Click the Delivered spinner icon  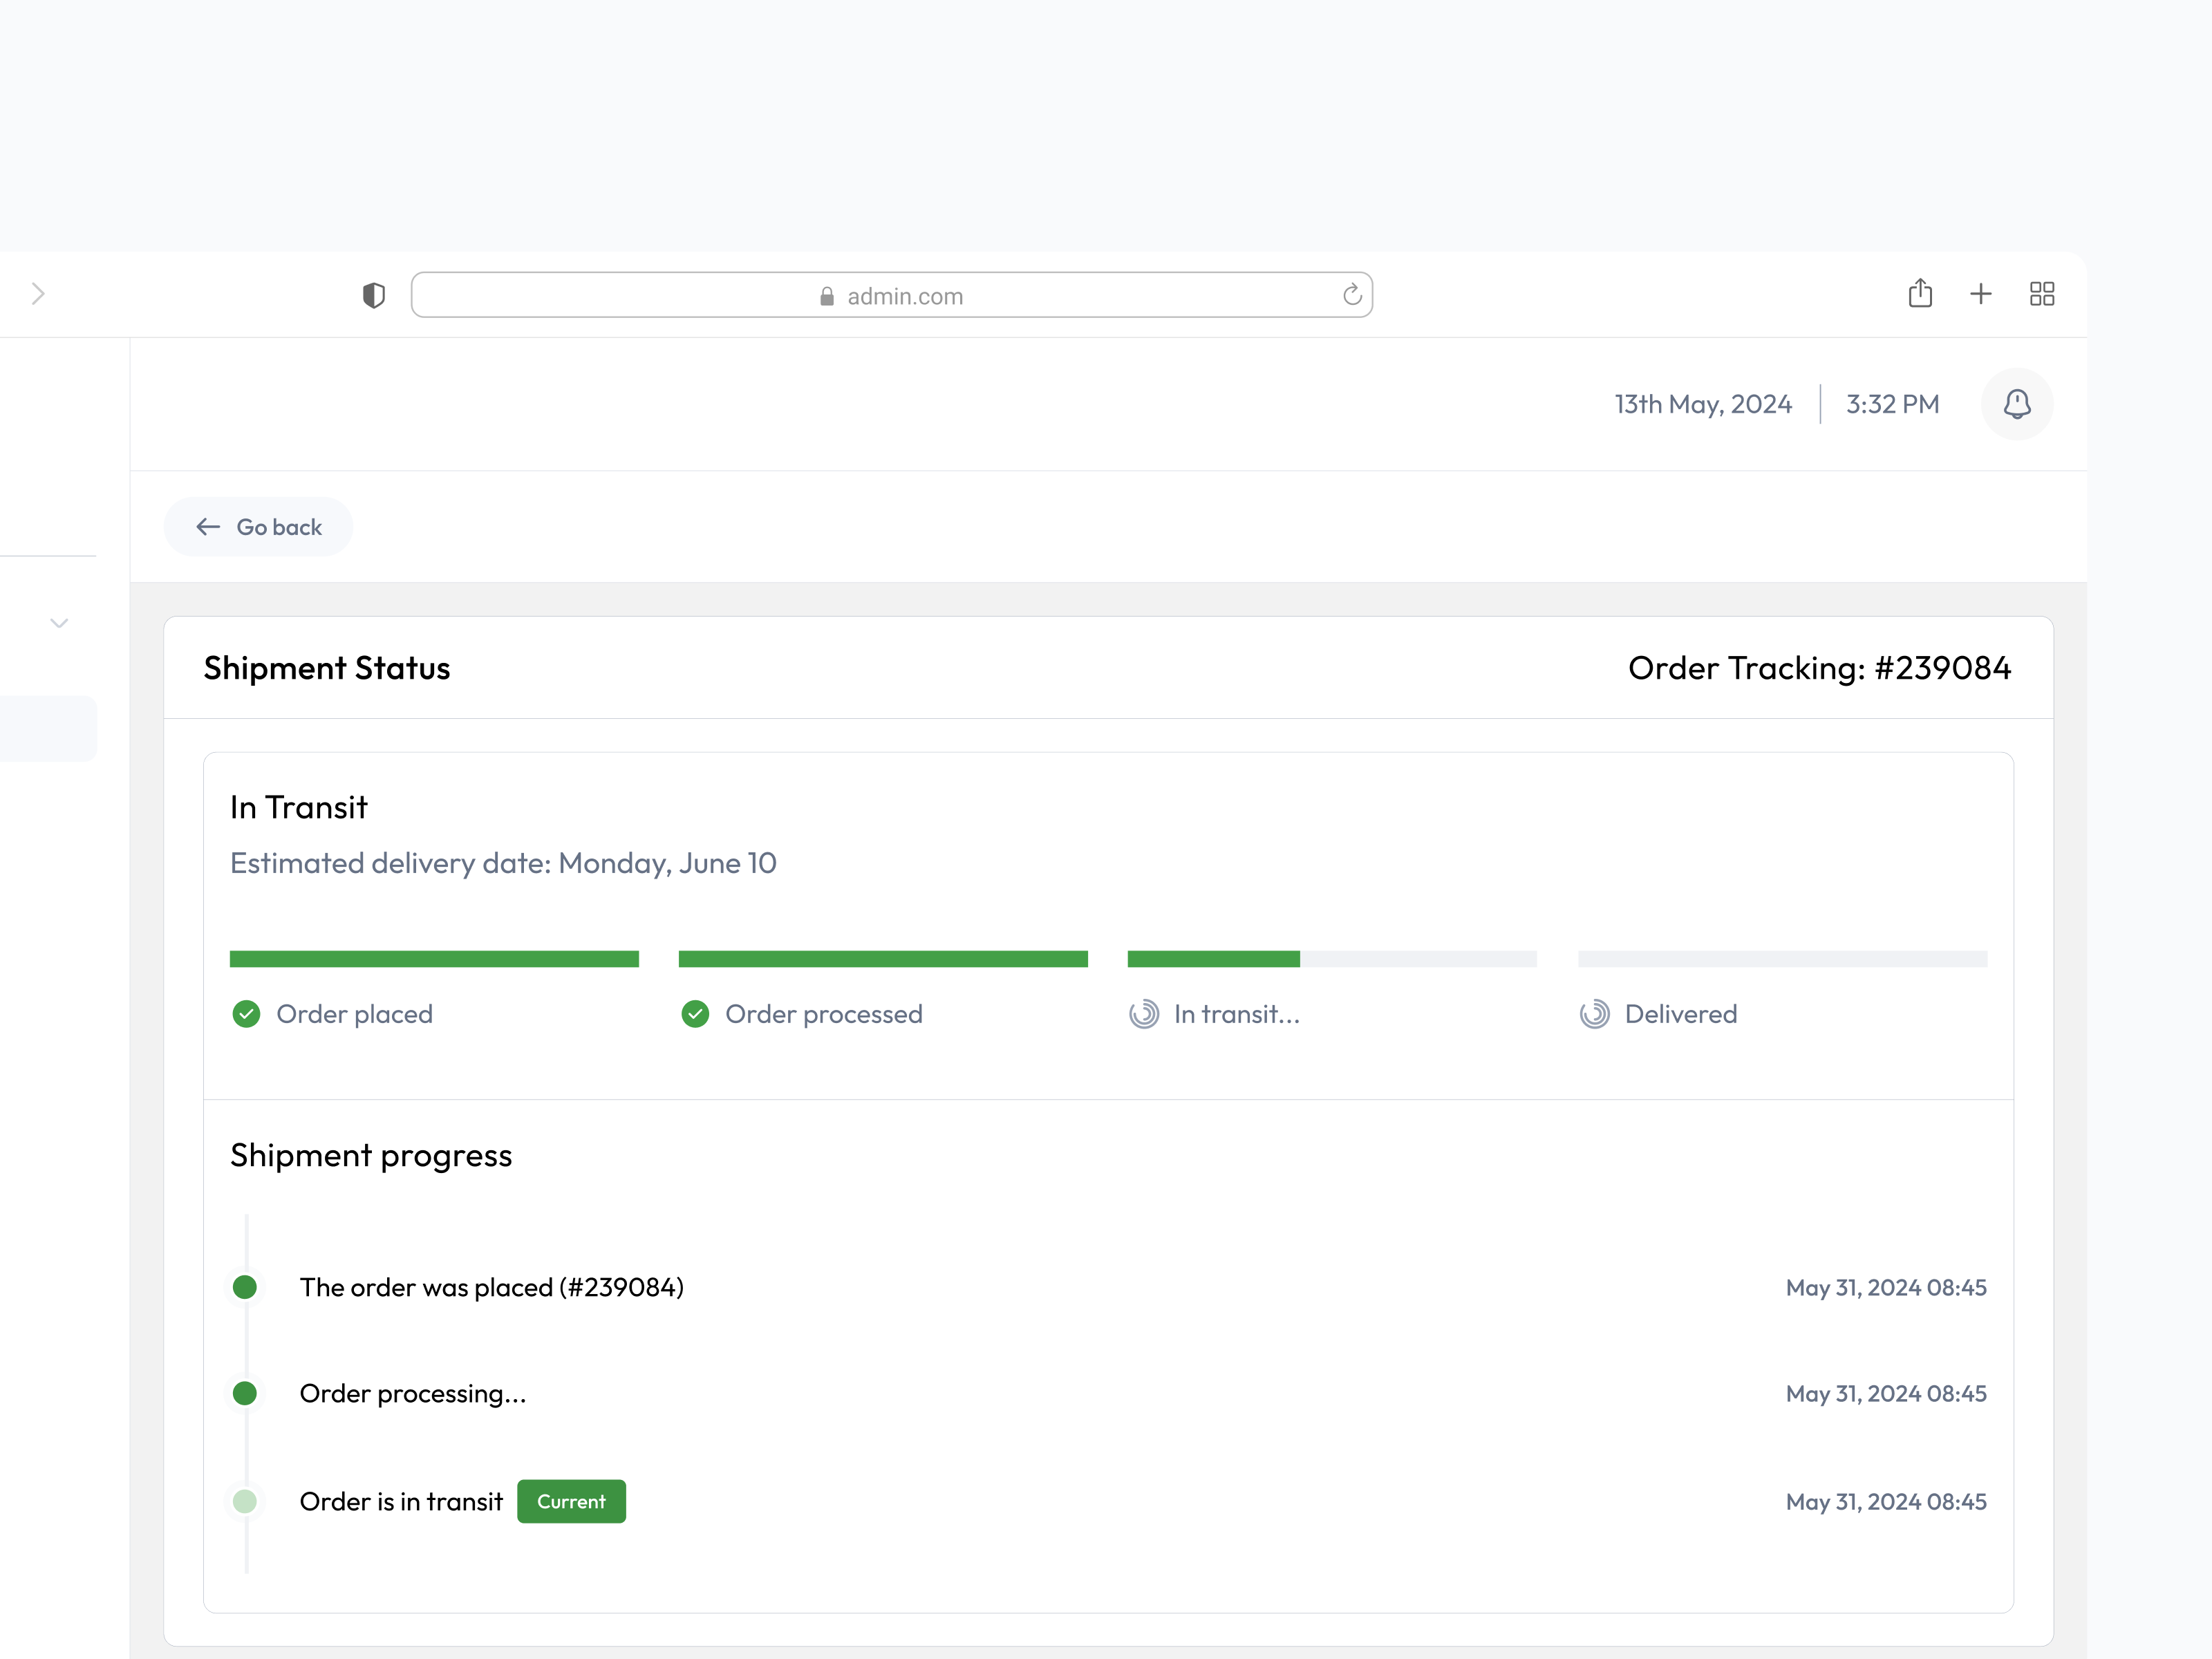point(1593,1014)
